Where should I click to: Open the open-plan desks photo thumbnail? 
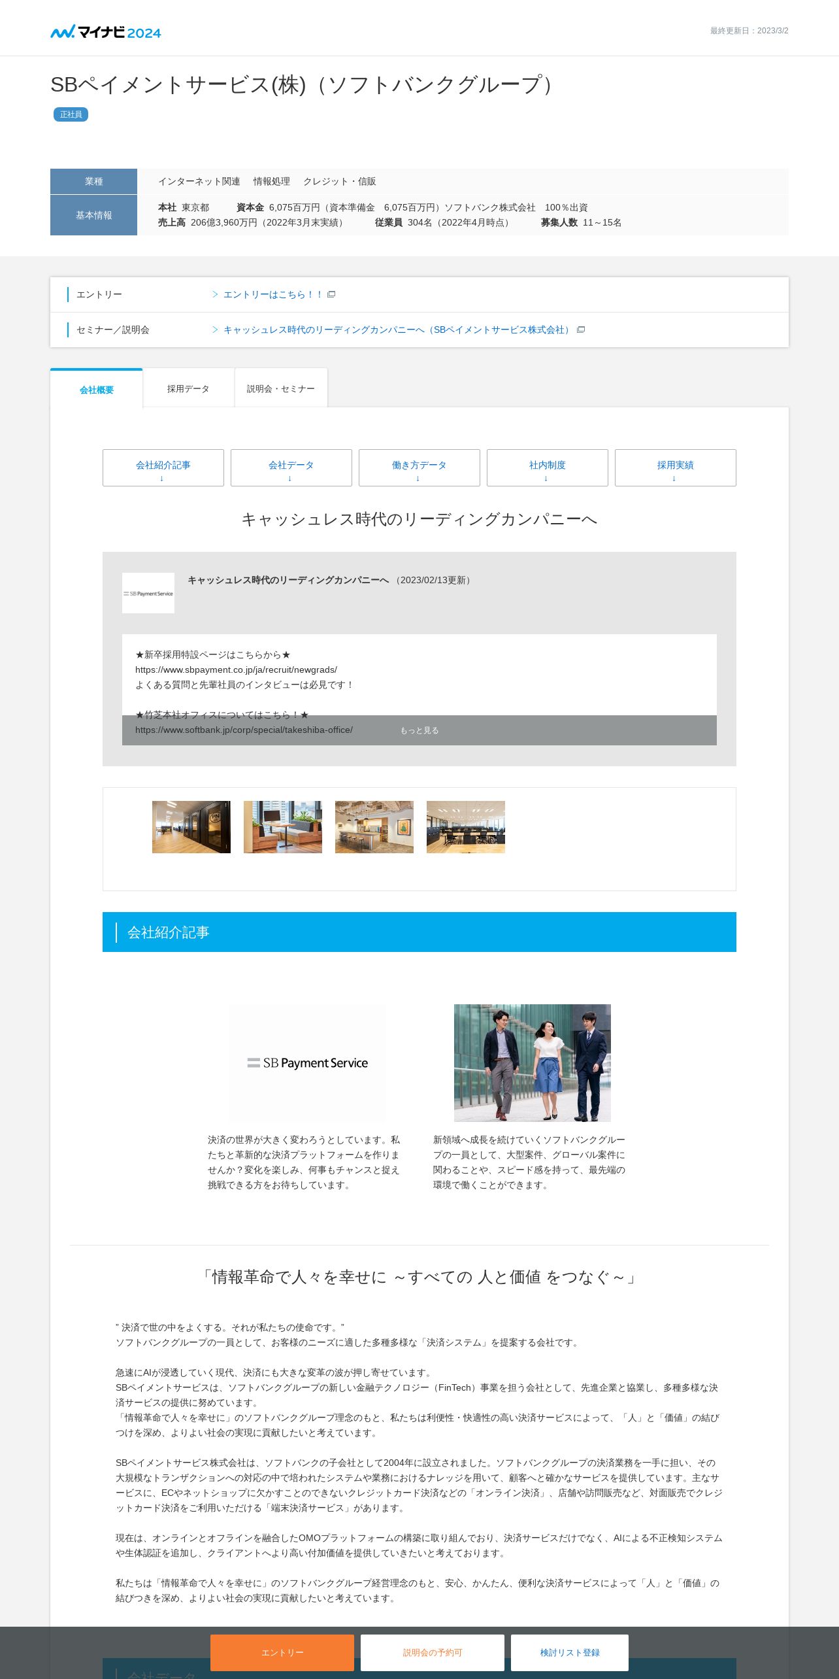click(x=466, y=827)
